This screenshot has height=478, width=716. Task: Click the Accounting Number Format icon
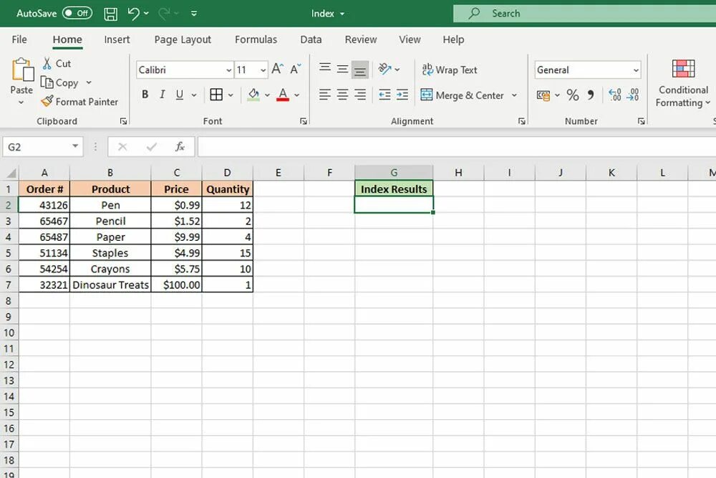point(543,95)
